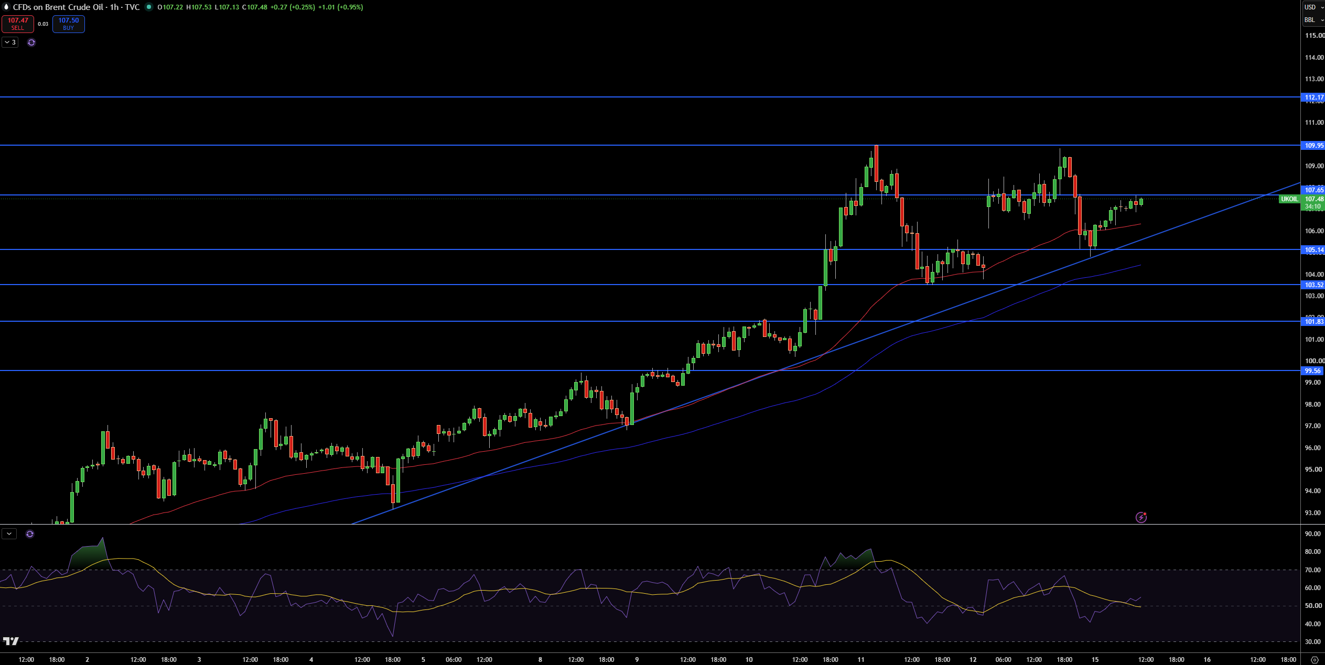Click date label 16 on time axis
This screenshot has width=1325, height=665.
[x=1207, y=659]
